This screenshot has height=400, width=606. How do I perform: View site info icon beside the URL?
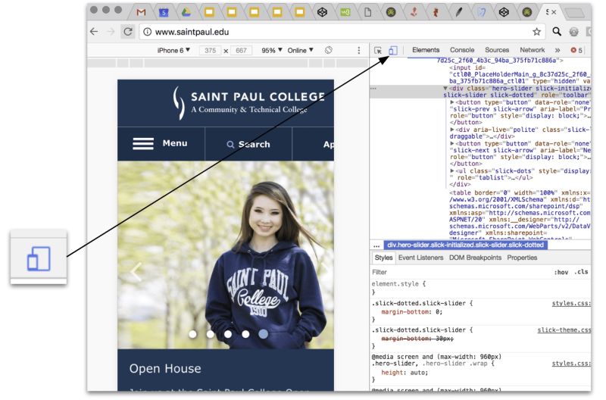pyautogui.click(x=147, y=32)
